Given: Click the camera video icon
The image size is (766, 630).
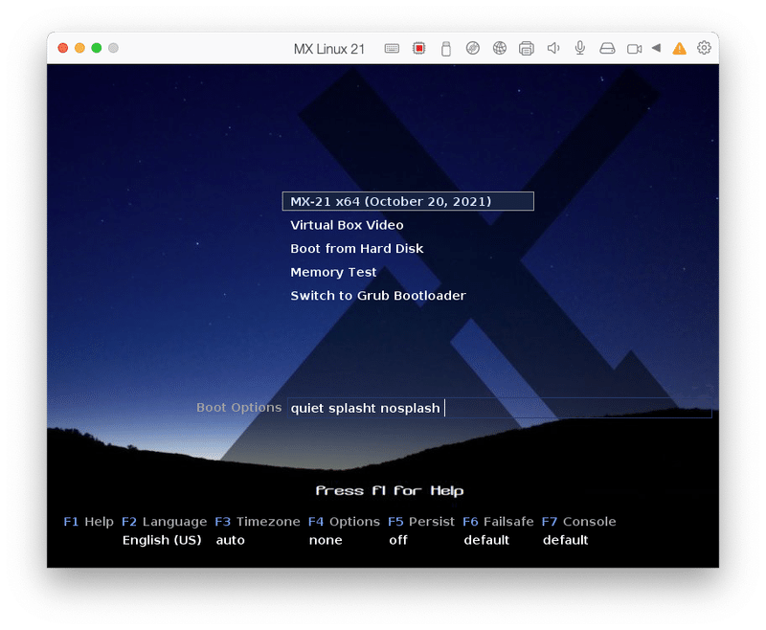Looking at the screenshot, I should (634, 49).
